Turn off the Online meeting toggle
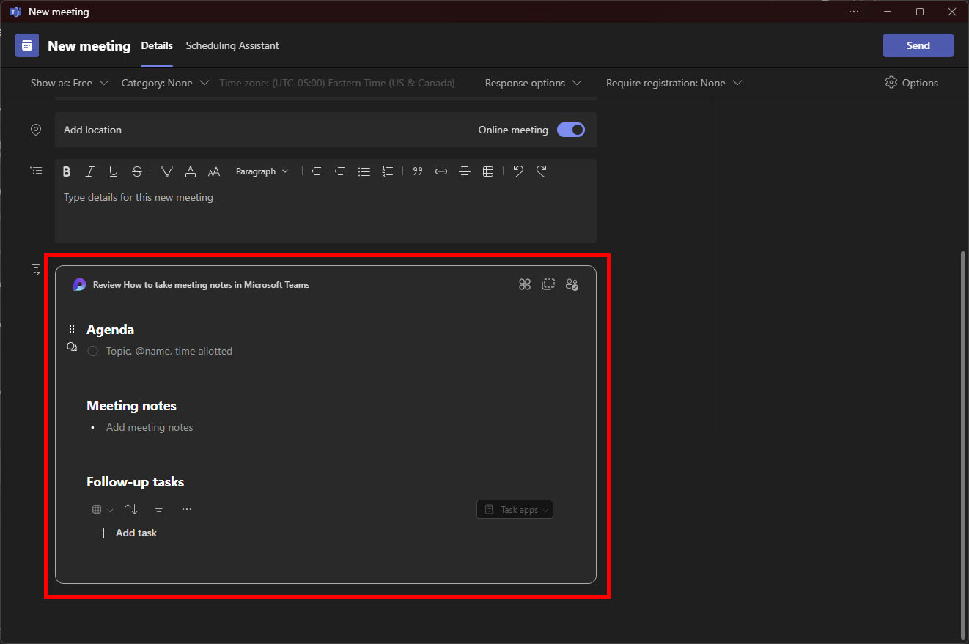 click(x=571, y=130)
